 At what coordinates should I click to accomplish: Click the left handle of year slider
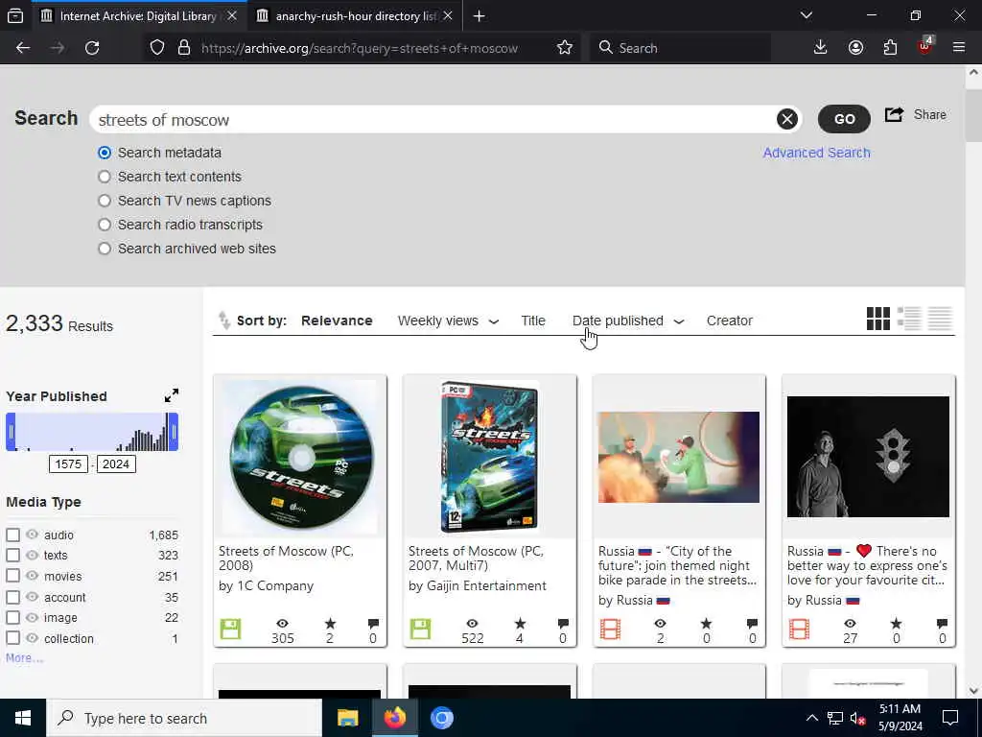click(11, 432)
